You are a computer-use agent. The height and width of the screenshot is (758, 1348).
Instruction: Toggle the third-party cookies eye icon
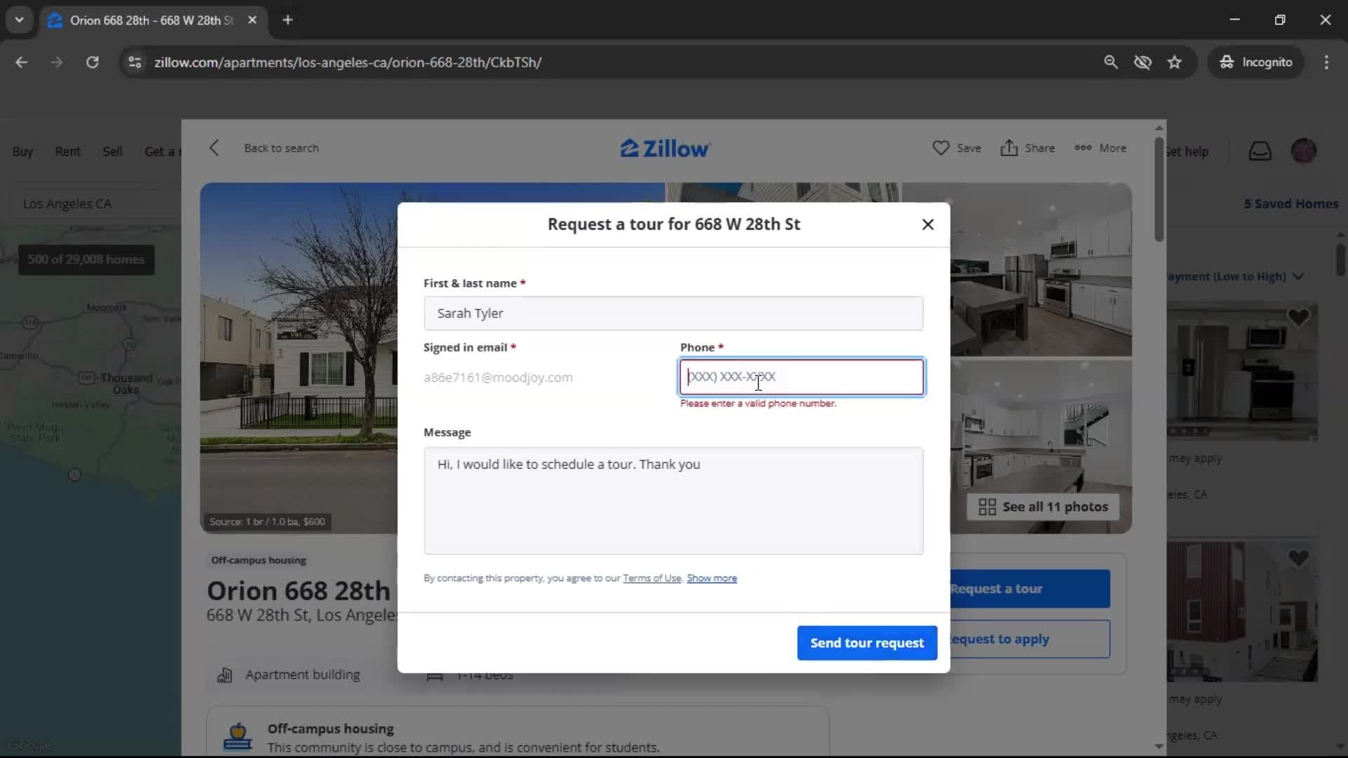(1142, 62)
